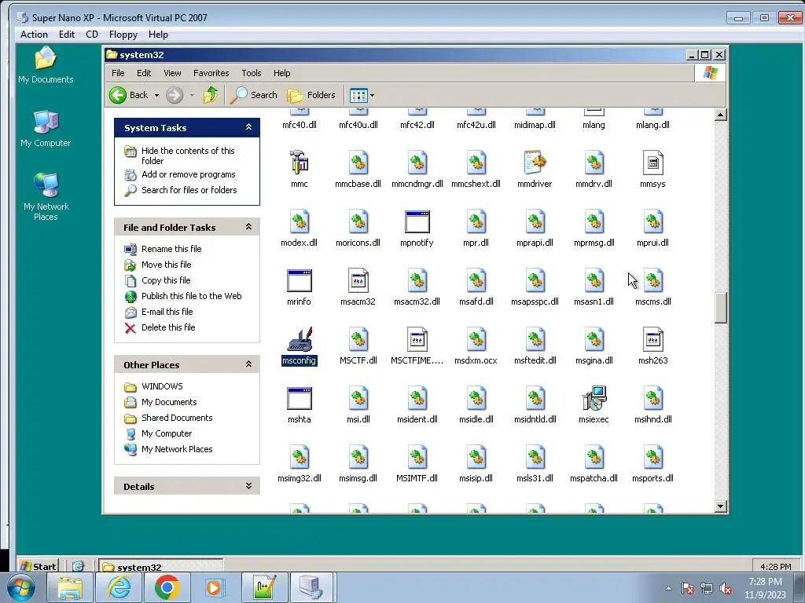The image size is (805, 603).
Task: Click Publish this file to the Web
Action: pyautogui.click(x=192, y=296)
